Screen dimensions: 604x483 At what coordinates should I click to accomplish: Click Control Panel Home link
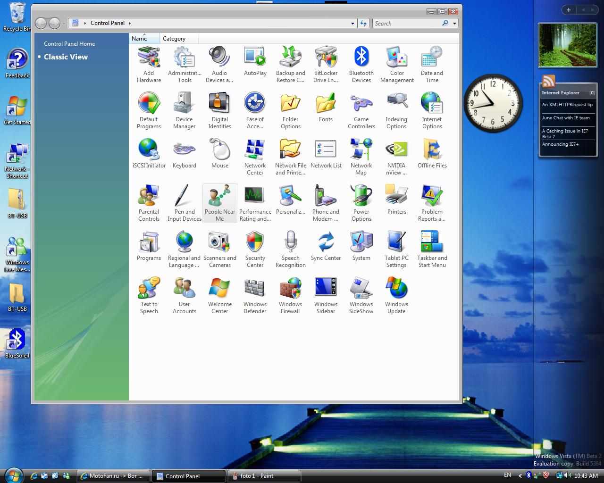pos(69,43)
